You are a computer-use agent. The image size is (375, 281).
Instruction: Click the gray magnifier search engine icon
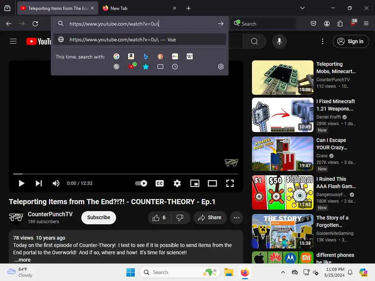[116, 67]
